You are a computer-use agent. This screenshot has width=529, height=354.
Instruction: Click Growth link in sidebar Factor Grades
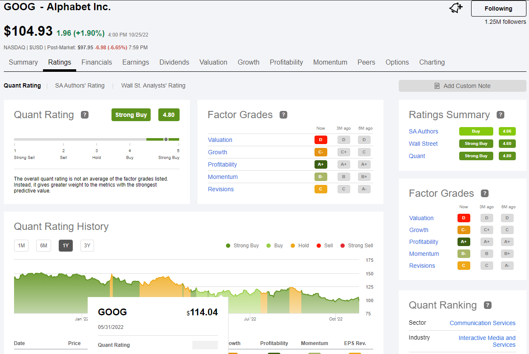point(419,230)
